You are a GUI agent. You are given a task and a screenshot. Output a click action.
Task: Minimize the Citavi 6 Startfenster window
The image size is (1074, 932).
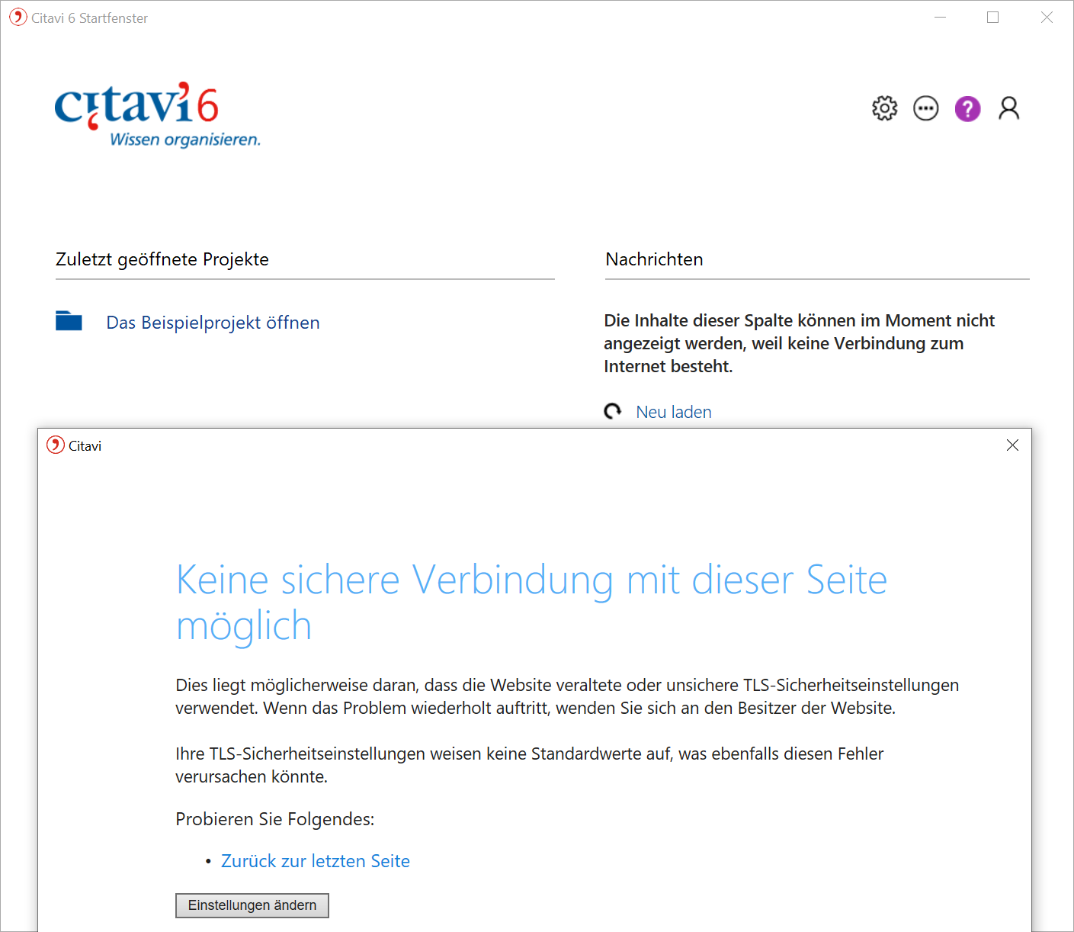(x=940, y=17)
